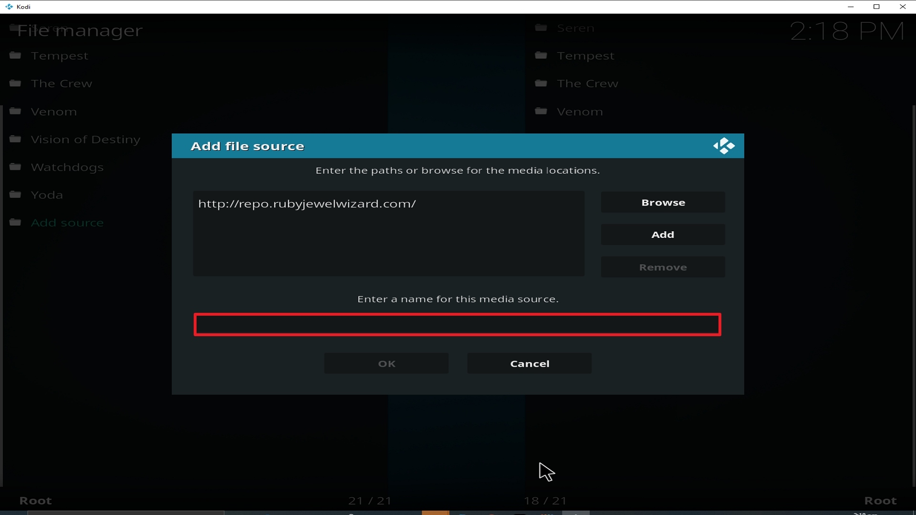The width and height of the screenshot is (916, 515).
Task: Click the folder icon next to Watchdogs
Action: [x=15, y=167]
